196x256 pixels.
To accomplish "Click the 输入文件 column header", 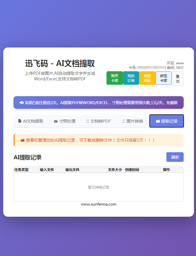I will pos(47,169).
